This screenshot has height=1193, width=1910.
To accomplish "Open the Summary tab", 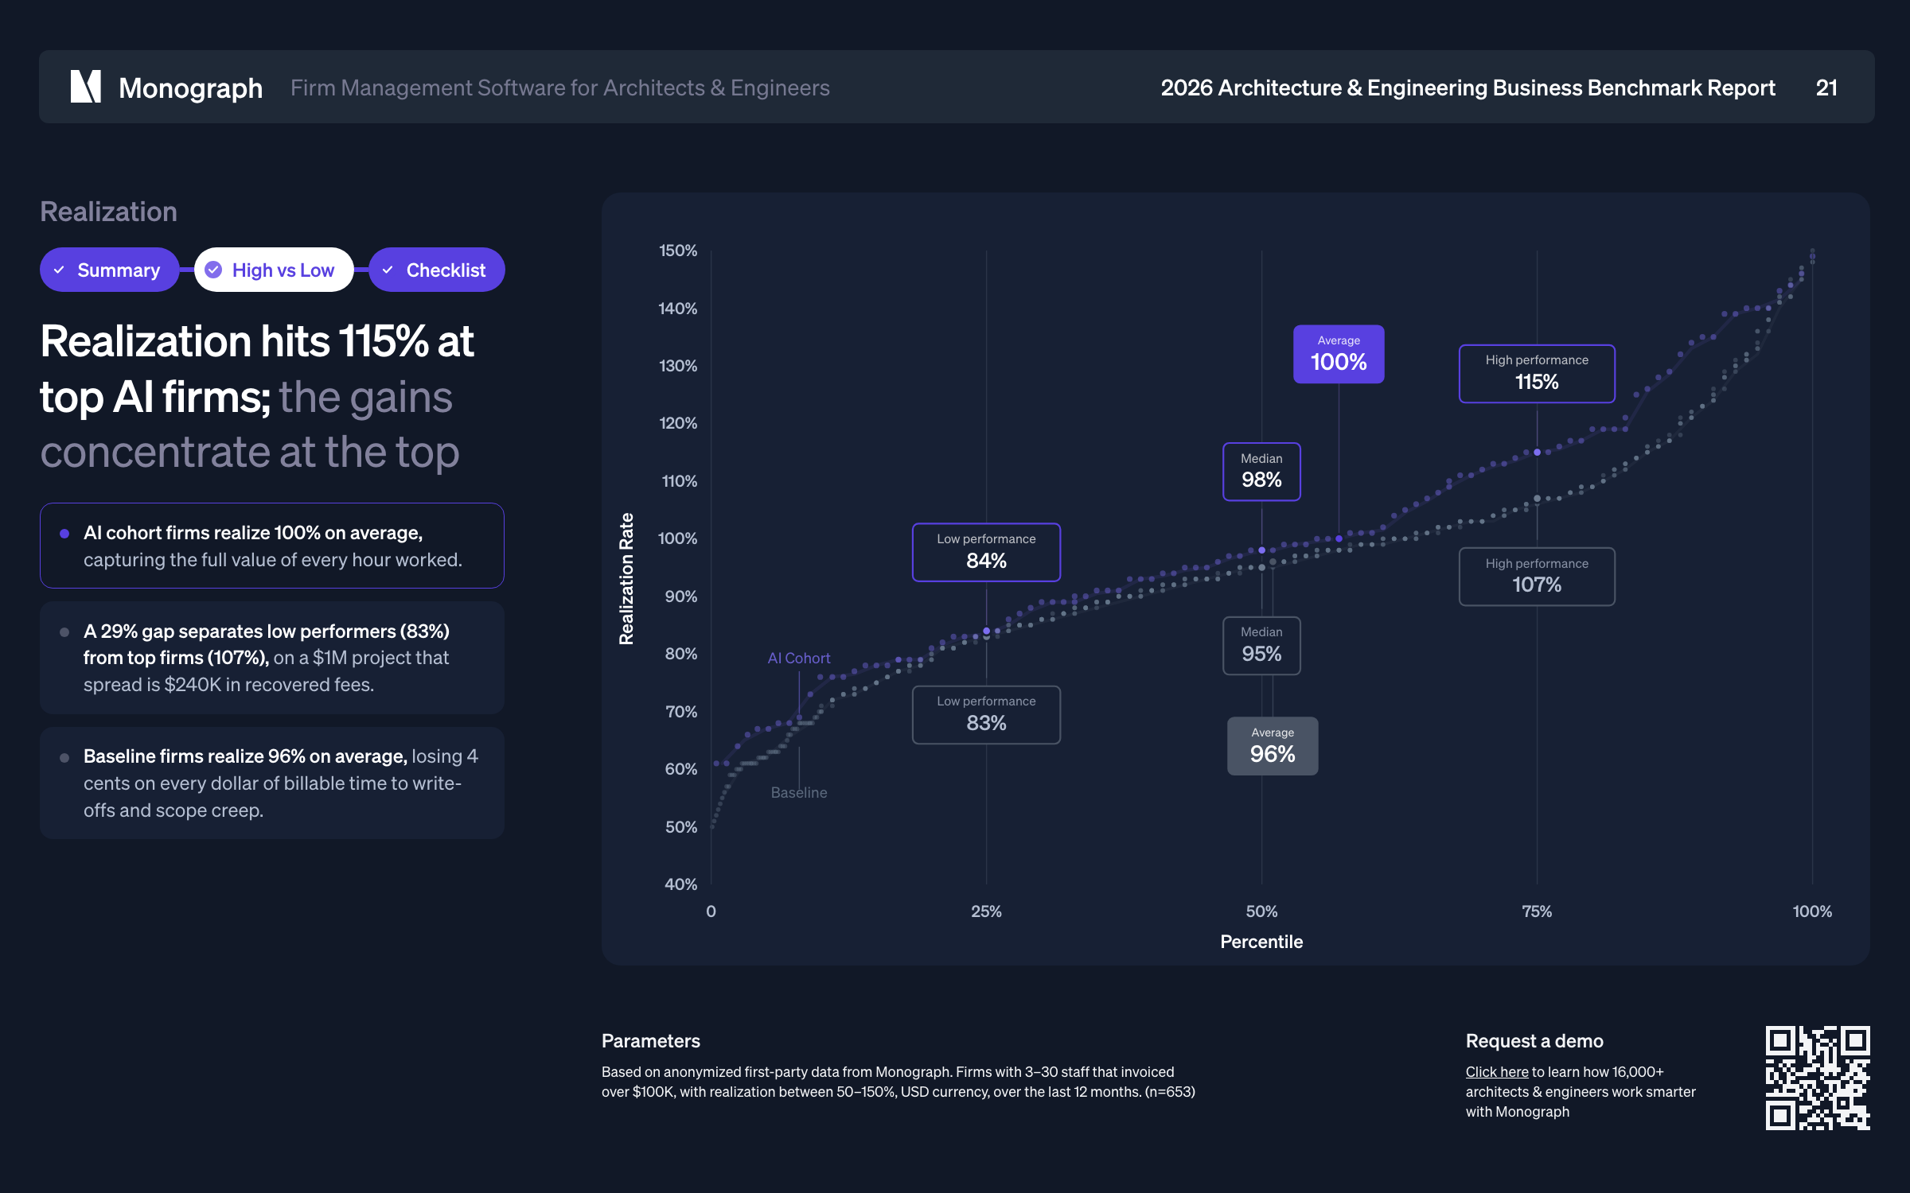I will coord(110,270).
